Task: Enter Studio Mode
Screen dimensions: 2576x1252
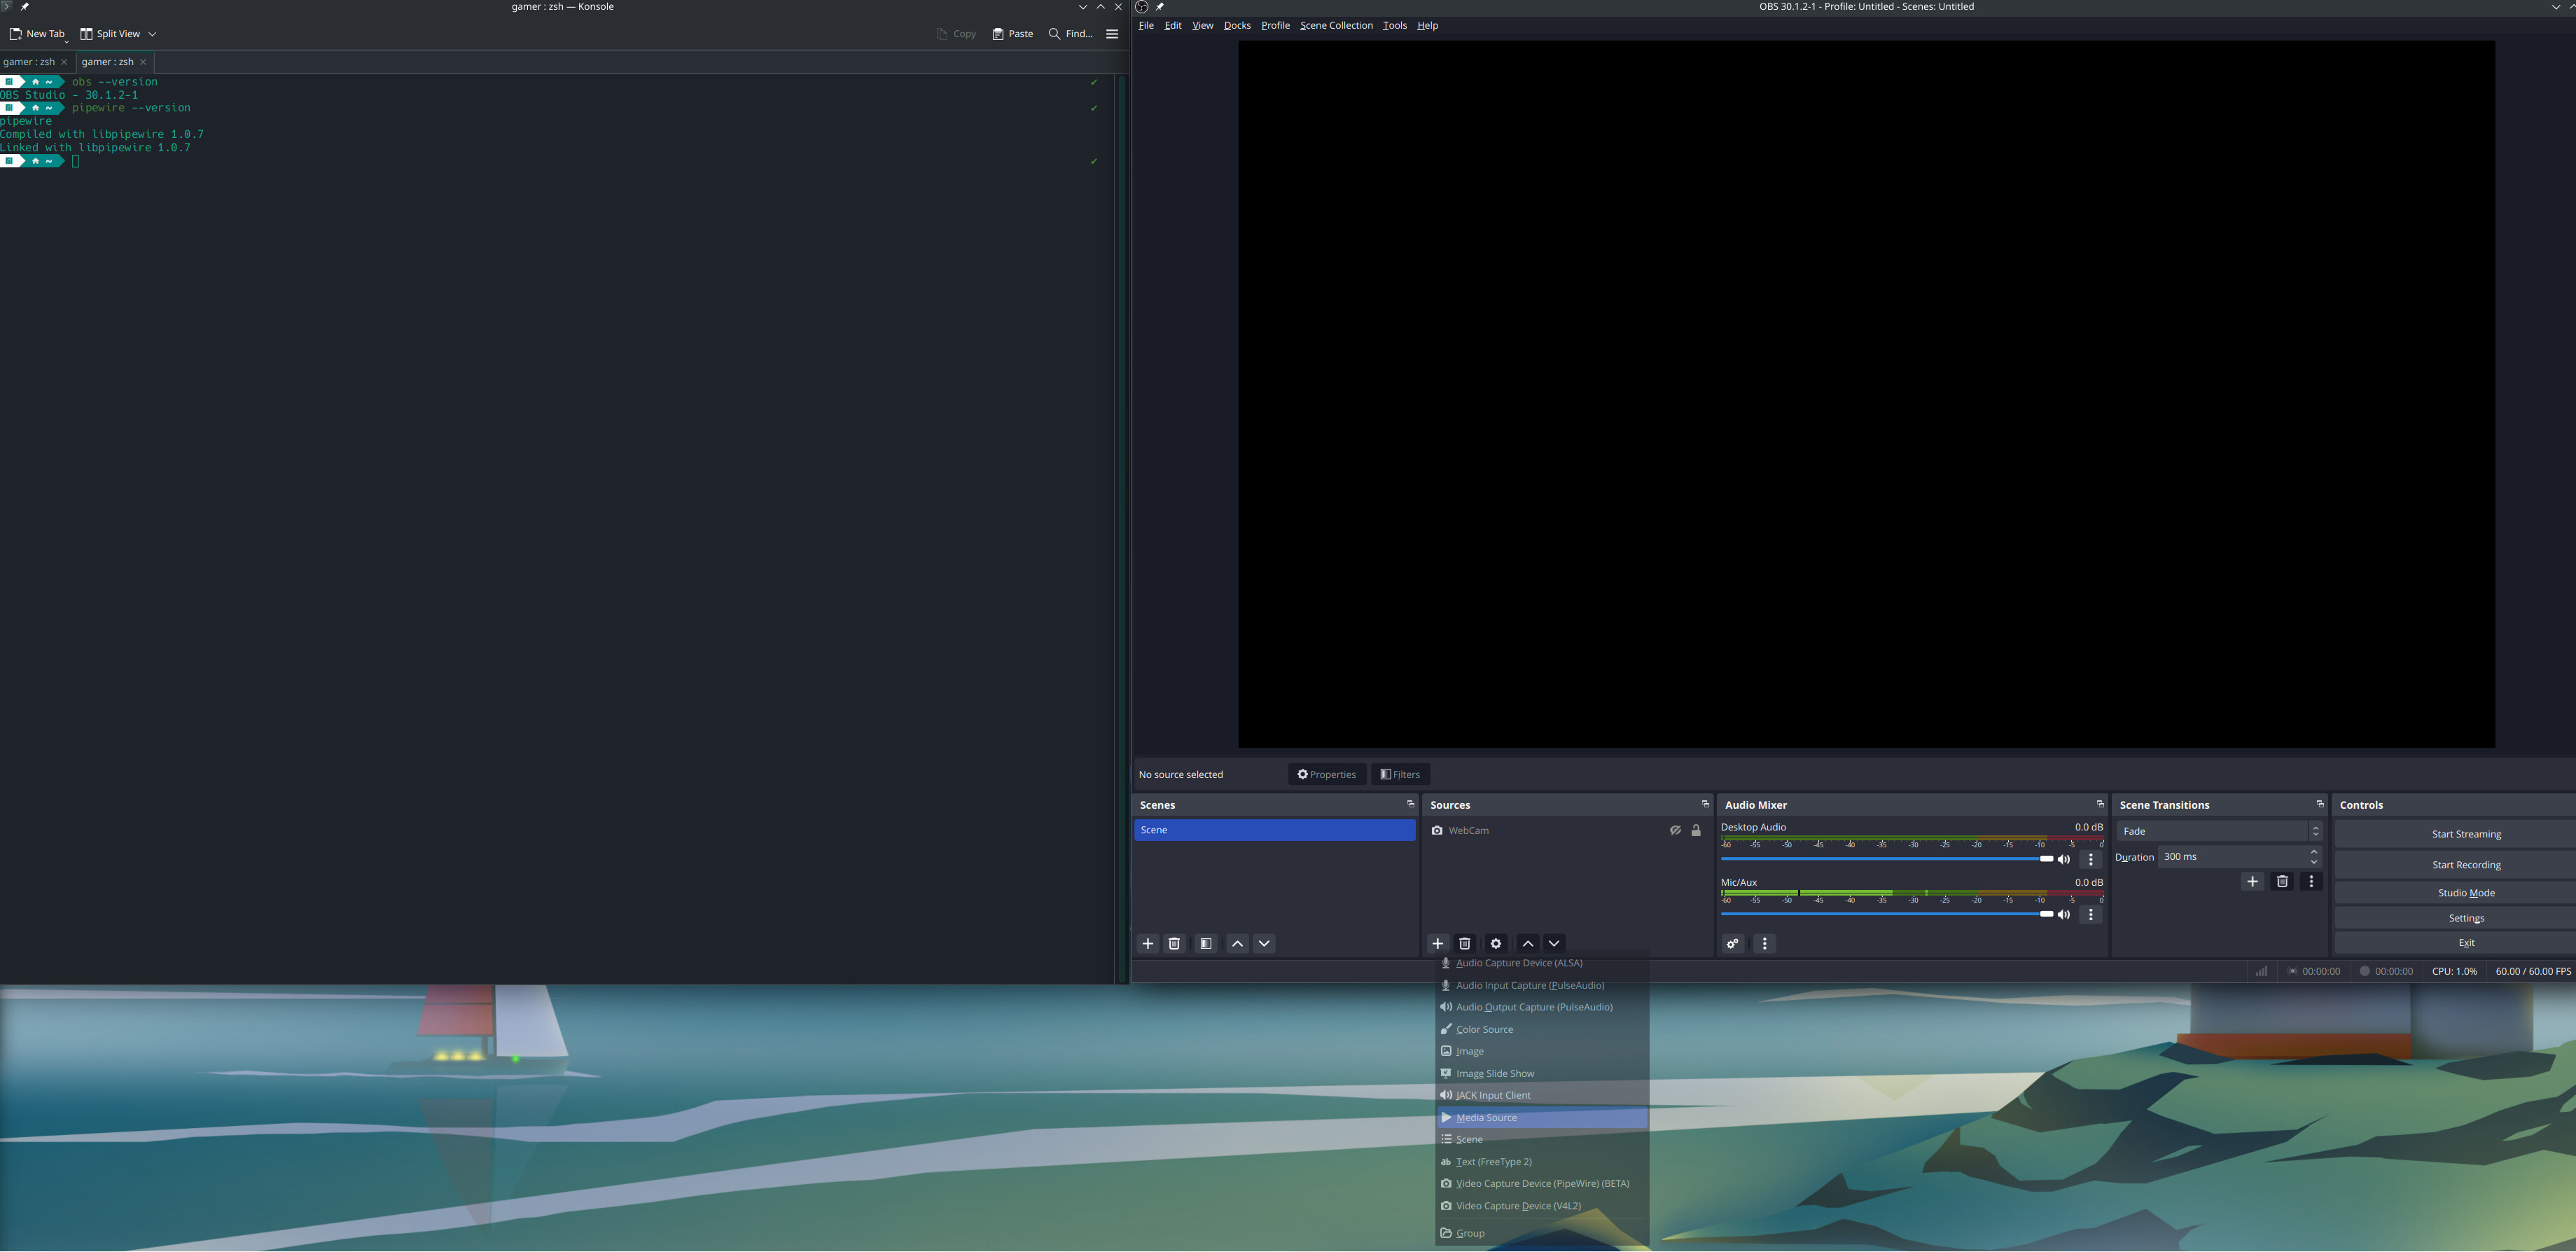Action: pos(2466,892)
